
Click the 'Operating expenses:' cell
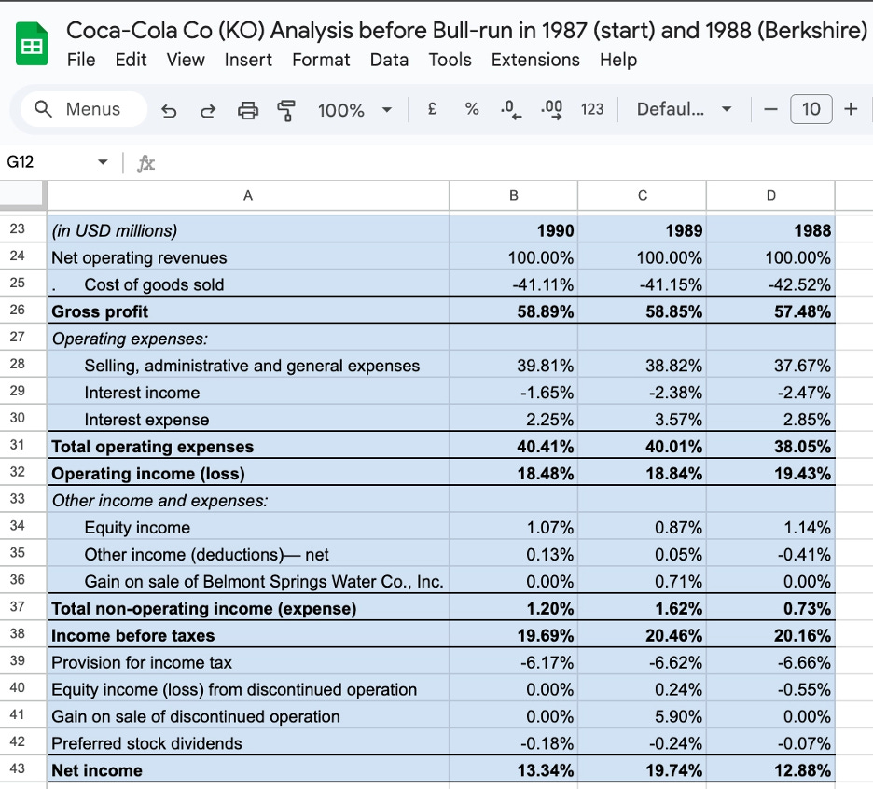coord(248,338)
